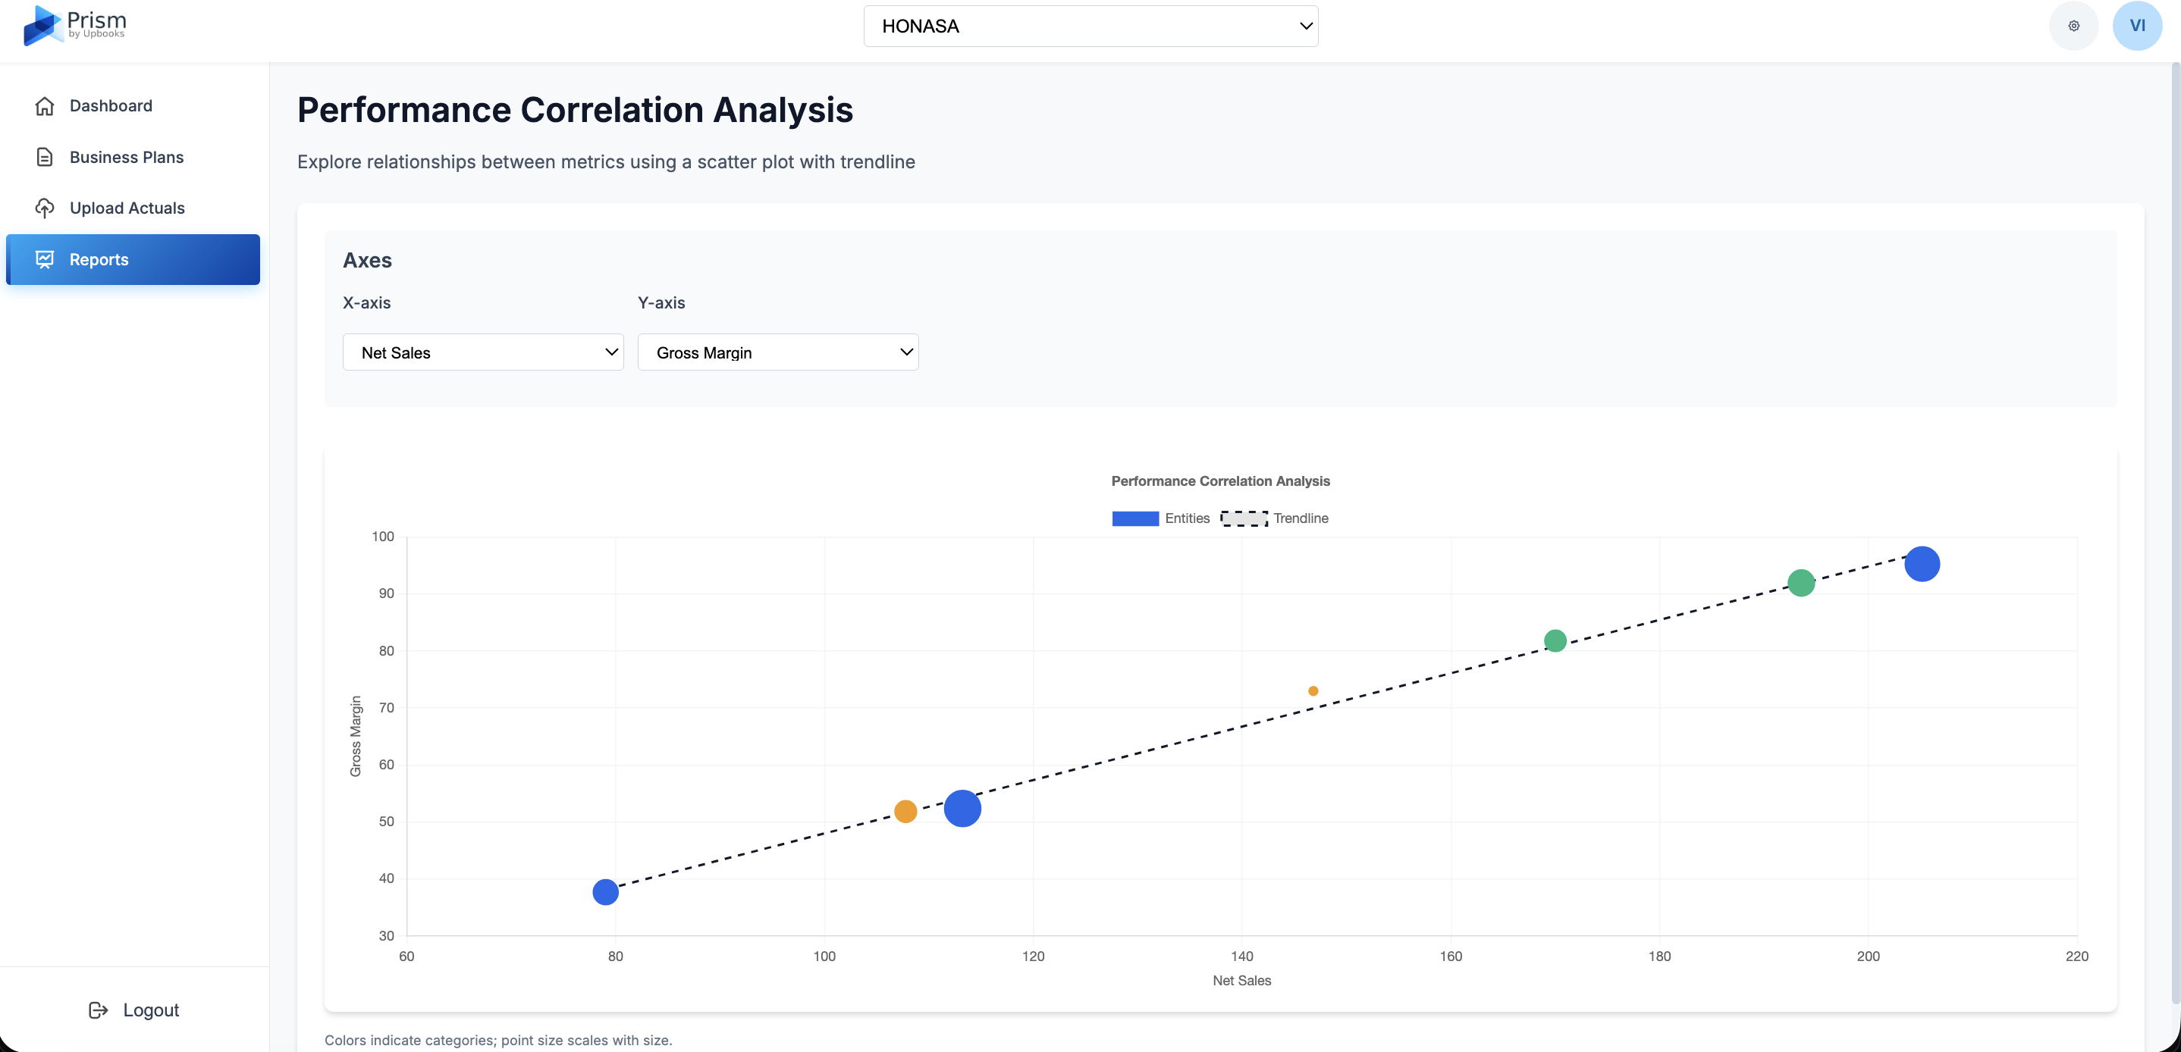Image resolution: width=2181 pixels, height=1052 pixels.
Task: Open the HONASA company selector
Action: click(x=1090, y=25)
